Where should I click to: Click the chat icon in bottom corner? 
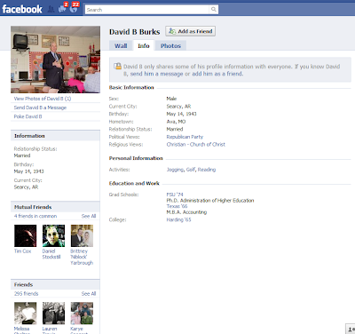click(x=351, y=329)
